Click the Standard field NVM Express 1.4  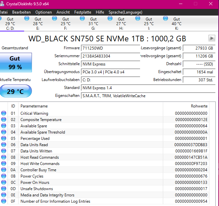[148, 88]
